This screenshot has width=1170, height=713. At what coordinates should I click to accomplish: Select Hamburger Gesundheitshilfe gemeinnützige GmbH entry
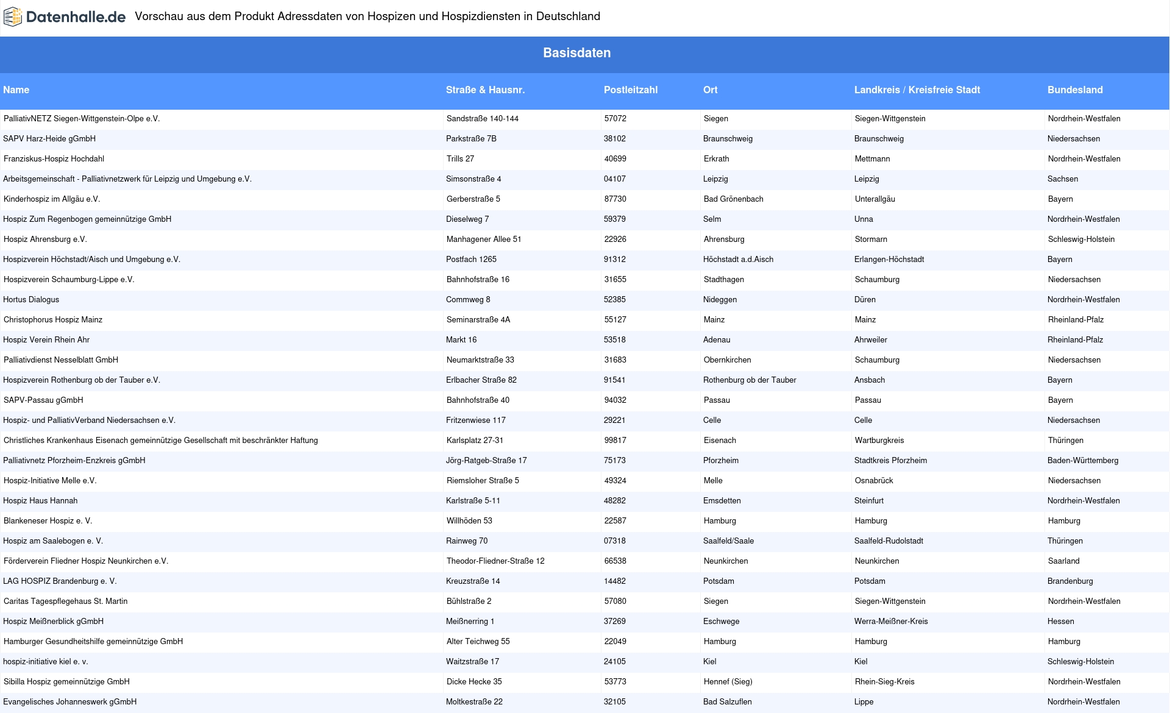coord(93,642)
